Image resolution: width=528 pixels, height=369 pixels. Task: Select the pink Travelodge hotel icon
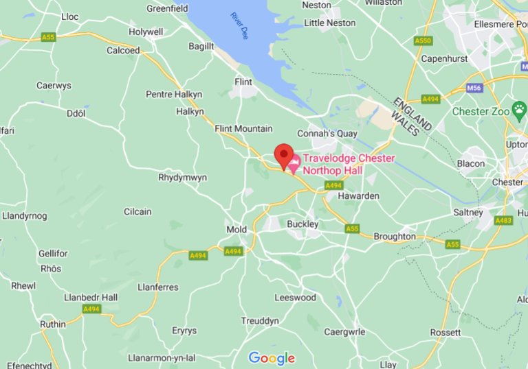294,164
